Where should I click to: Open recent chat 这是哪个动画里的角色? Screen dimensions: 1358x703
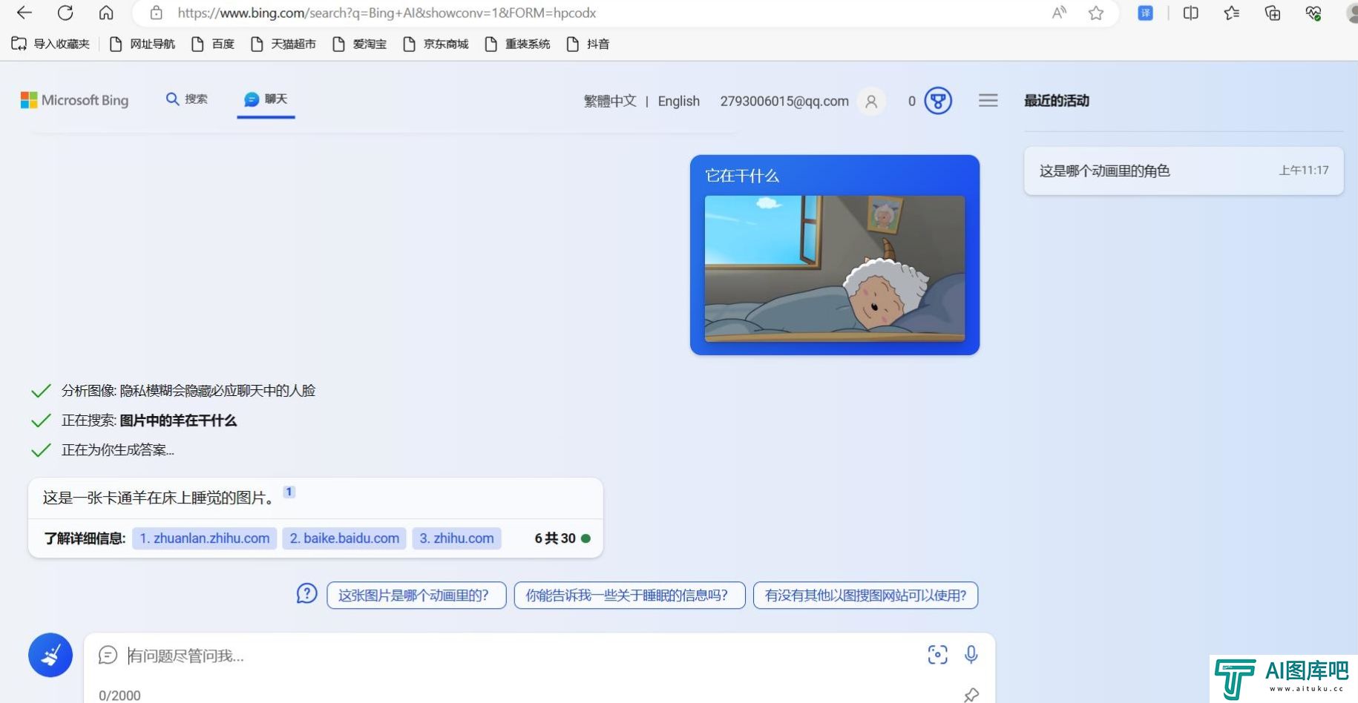coord(1184,171)
